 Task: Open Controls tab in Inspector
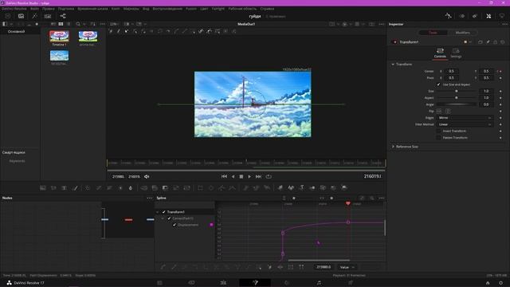(440, 53)
